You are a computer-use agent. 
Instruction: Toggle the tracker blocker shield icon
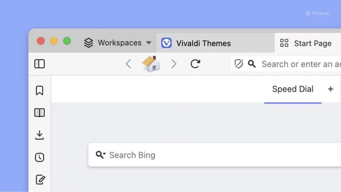click(x=239, y=64)
